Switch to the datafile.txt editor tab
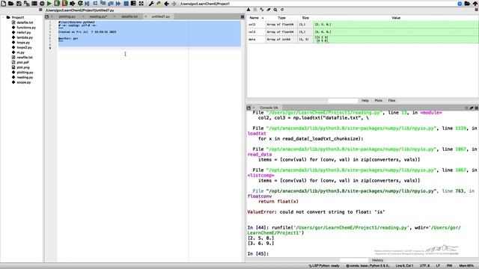The width and height of the screenshot is (479, 269). [129, 16]
